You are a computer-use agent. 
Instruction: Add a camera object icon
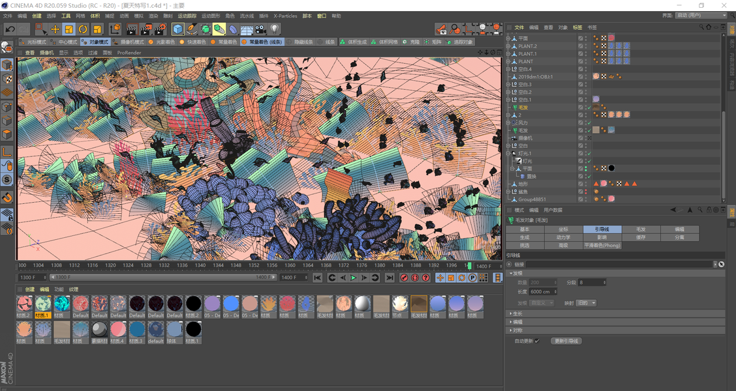tap(260, 29)
